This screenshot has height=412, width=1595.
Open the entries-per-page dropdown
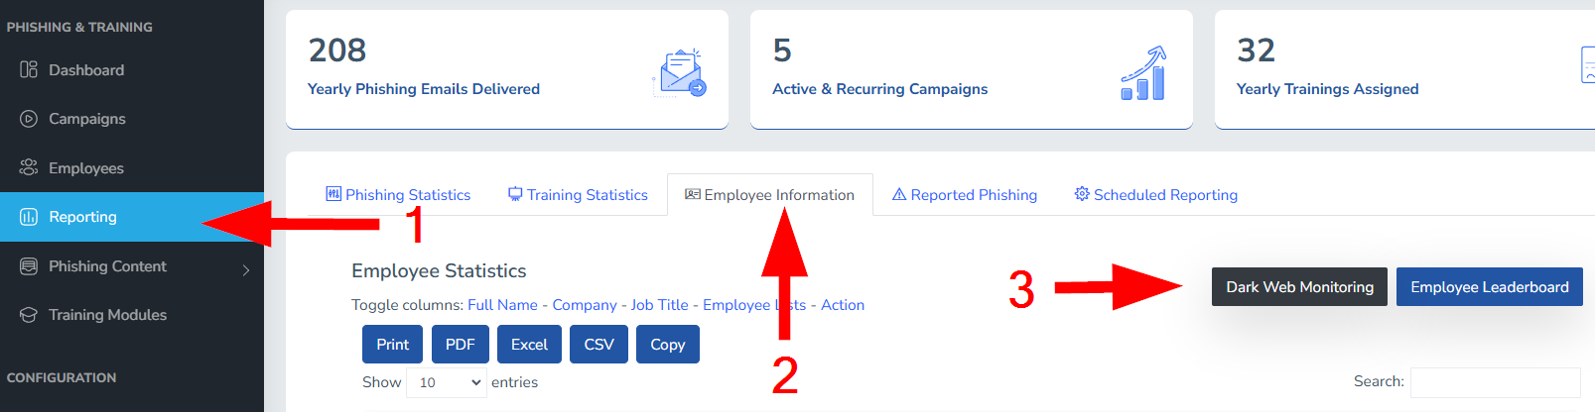[x=447, y=382]
